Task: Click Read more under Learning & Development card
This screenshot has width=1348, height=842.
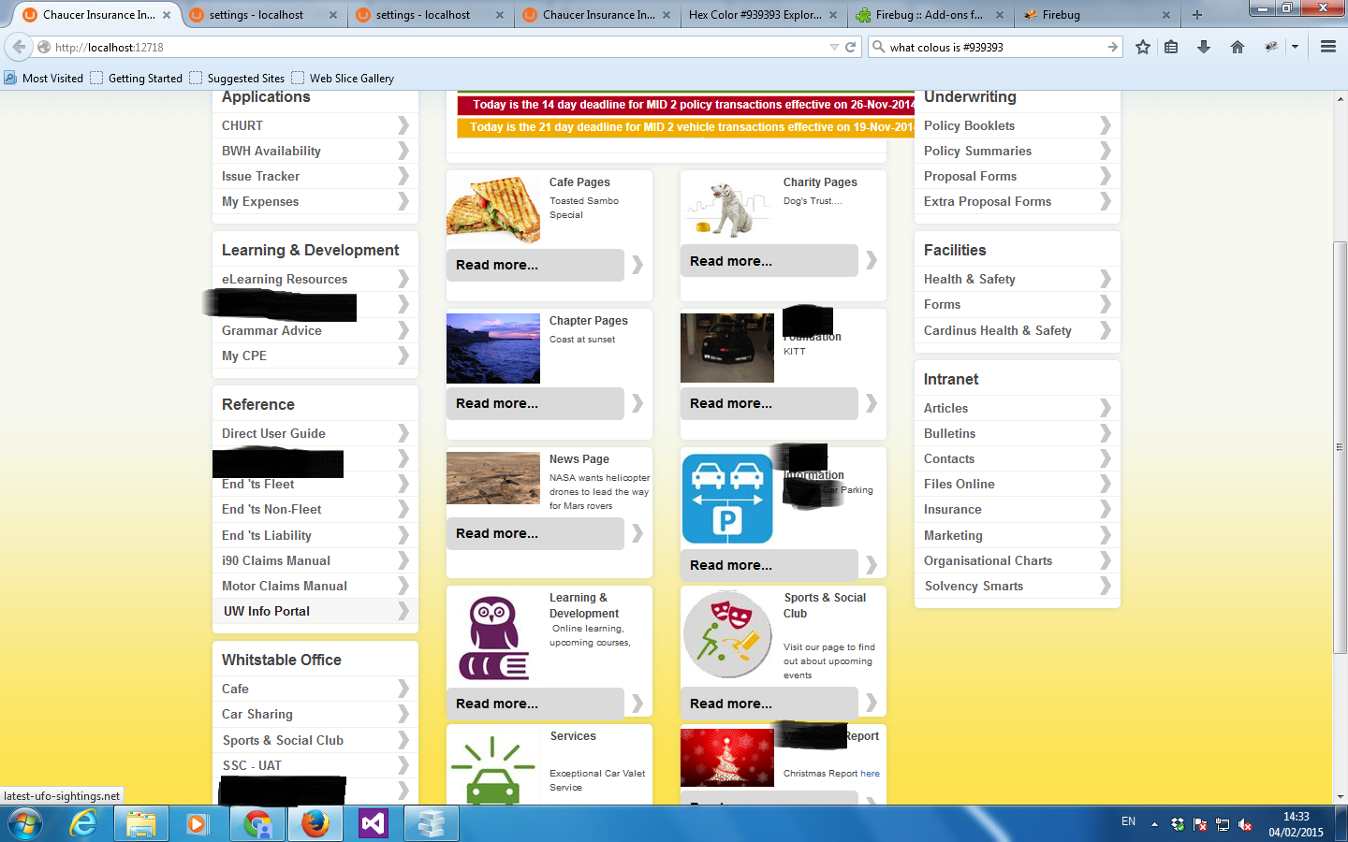Action: point(535,704)
